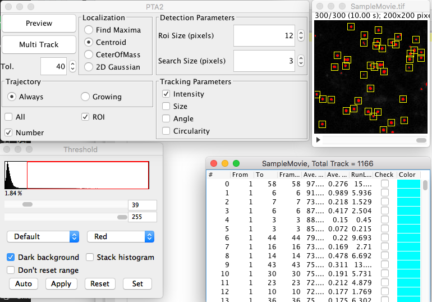Click the Preview button
This screenshot has width=432, height=302.
click(x=39, y=24)
